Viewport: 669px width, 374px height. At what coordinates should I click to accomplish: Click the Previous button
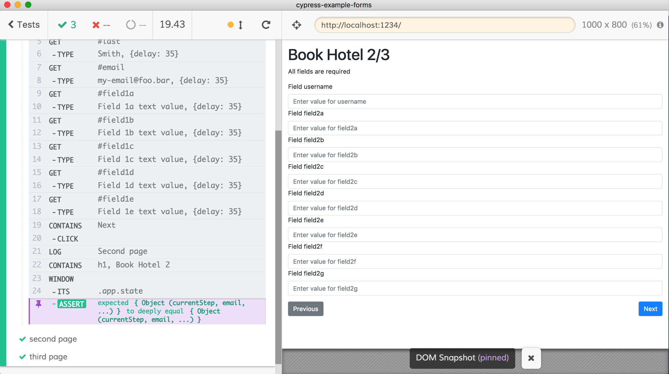(305, 309)
